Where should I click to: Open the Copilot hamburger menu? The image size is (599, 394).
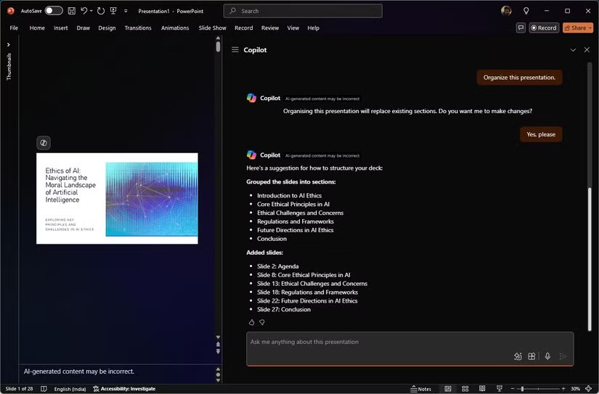(235, 50)
